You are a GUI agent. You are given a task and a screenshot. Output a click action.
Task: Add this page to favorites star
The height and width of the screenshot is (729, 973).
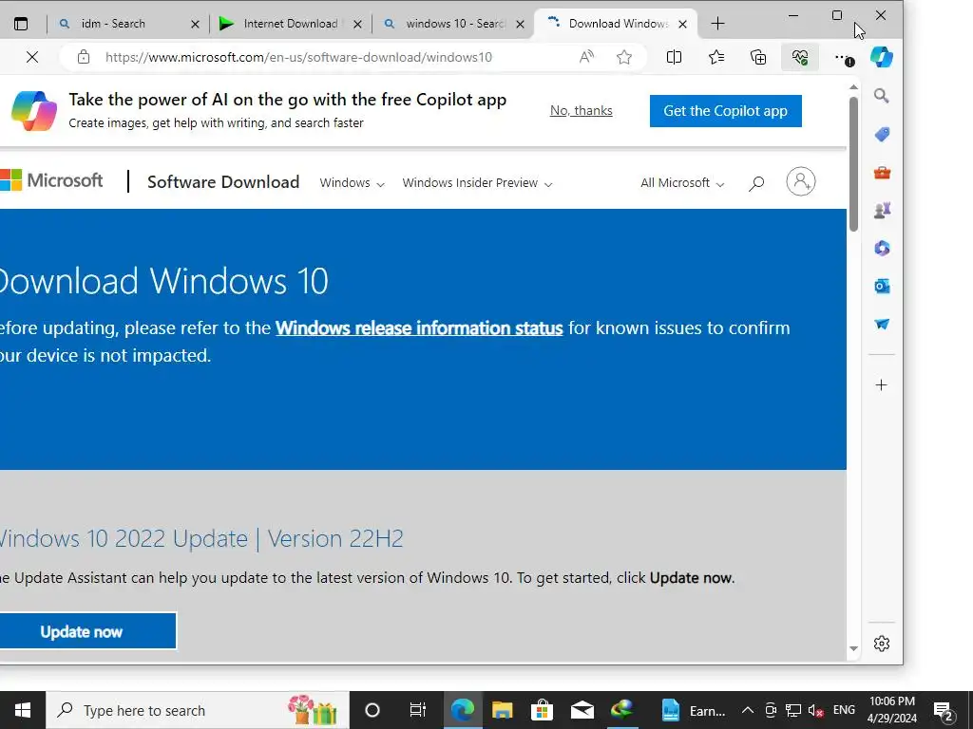point(624,57)
